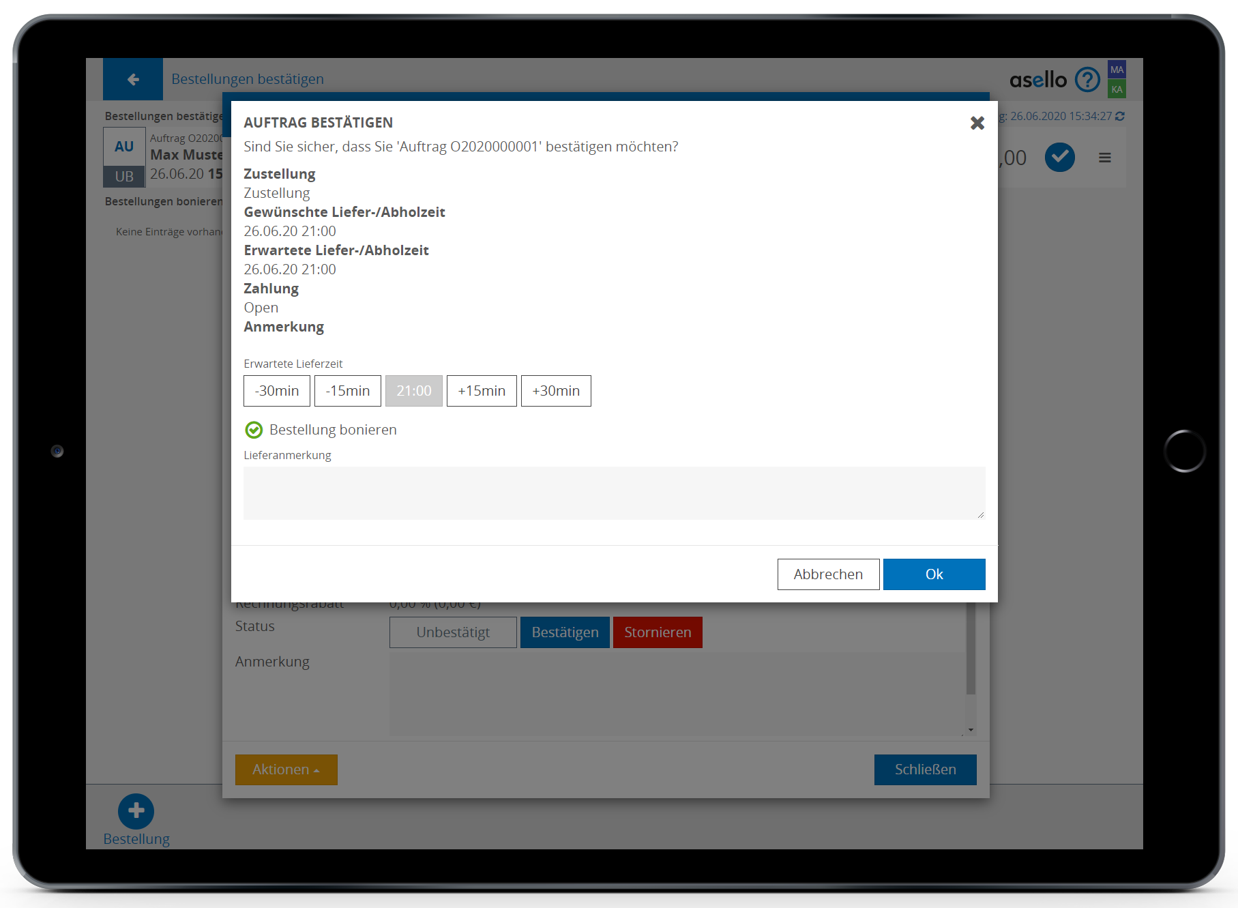Expand the Aktionen dropdown menu

pyautogui.click(x=286, y=770)
